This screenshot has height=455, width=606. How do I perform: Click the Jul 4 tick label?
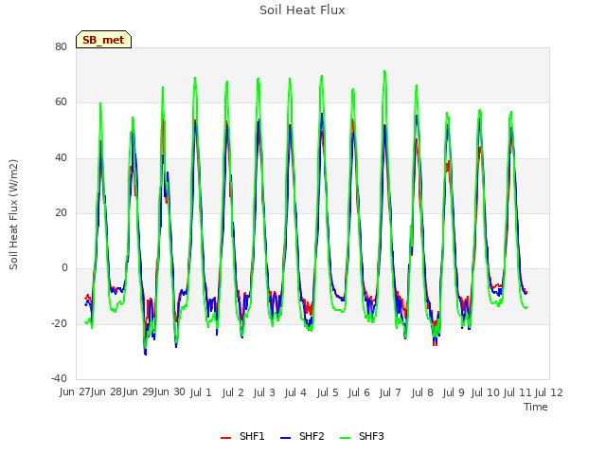[295, 392]
